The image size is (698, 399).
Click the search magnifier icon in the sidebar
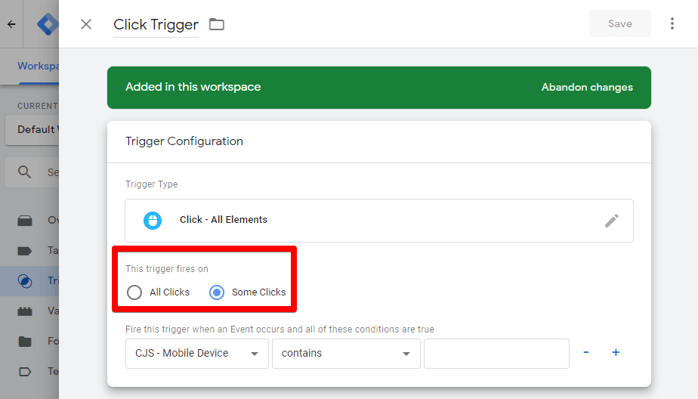click(x=24, y=172)
